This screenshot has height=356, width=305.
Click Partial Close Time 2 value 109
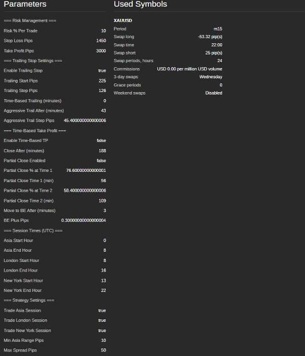(102, 201)
